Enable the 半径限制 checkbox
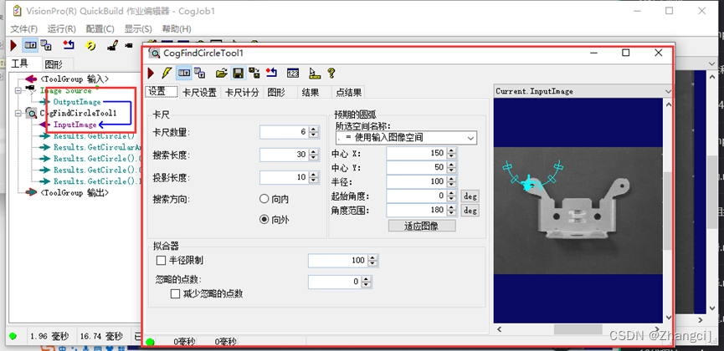Image resolution: width=724 pixels, height=351 pixels. click(162, 261)
